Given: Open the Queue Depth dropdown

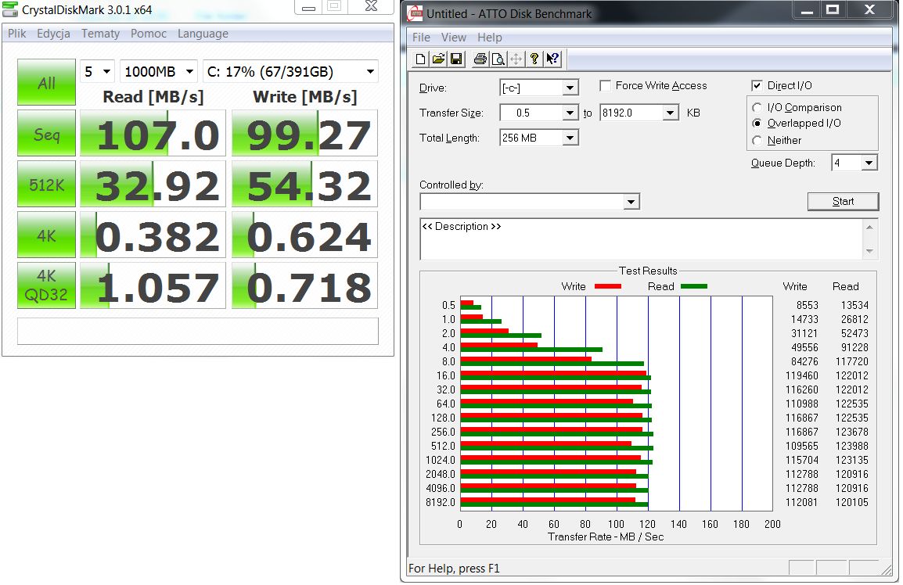Looking at the screenshot, I should coord(869,163).
